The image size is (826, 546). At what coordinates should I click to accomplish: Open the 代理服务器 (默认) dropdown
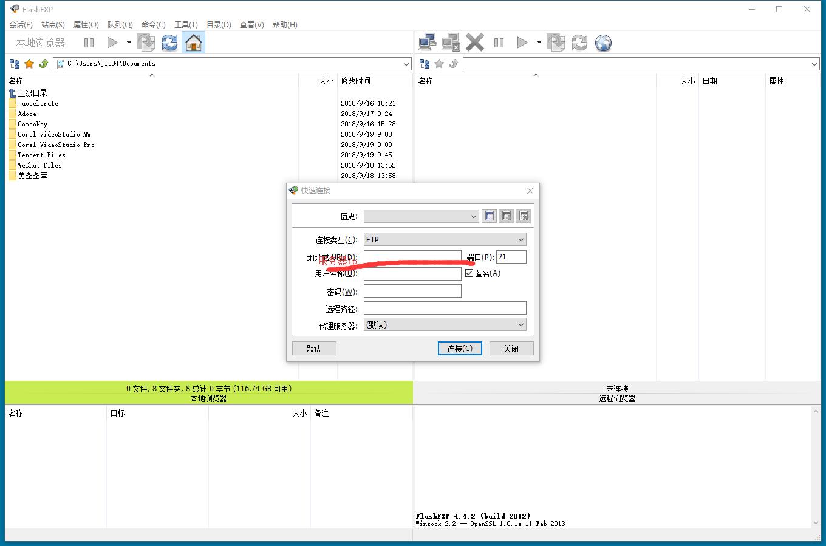(445, 325)
